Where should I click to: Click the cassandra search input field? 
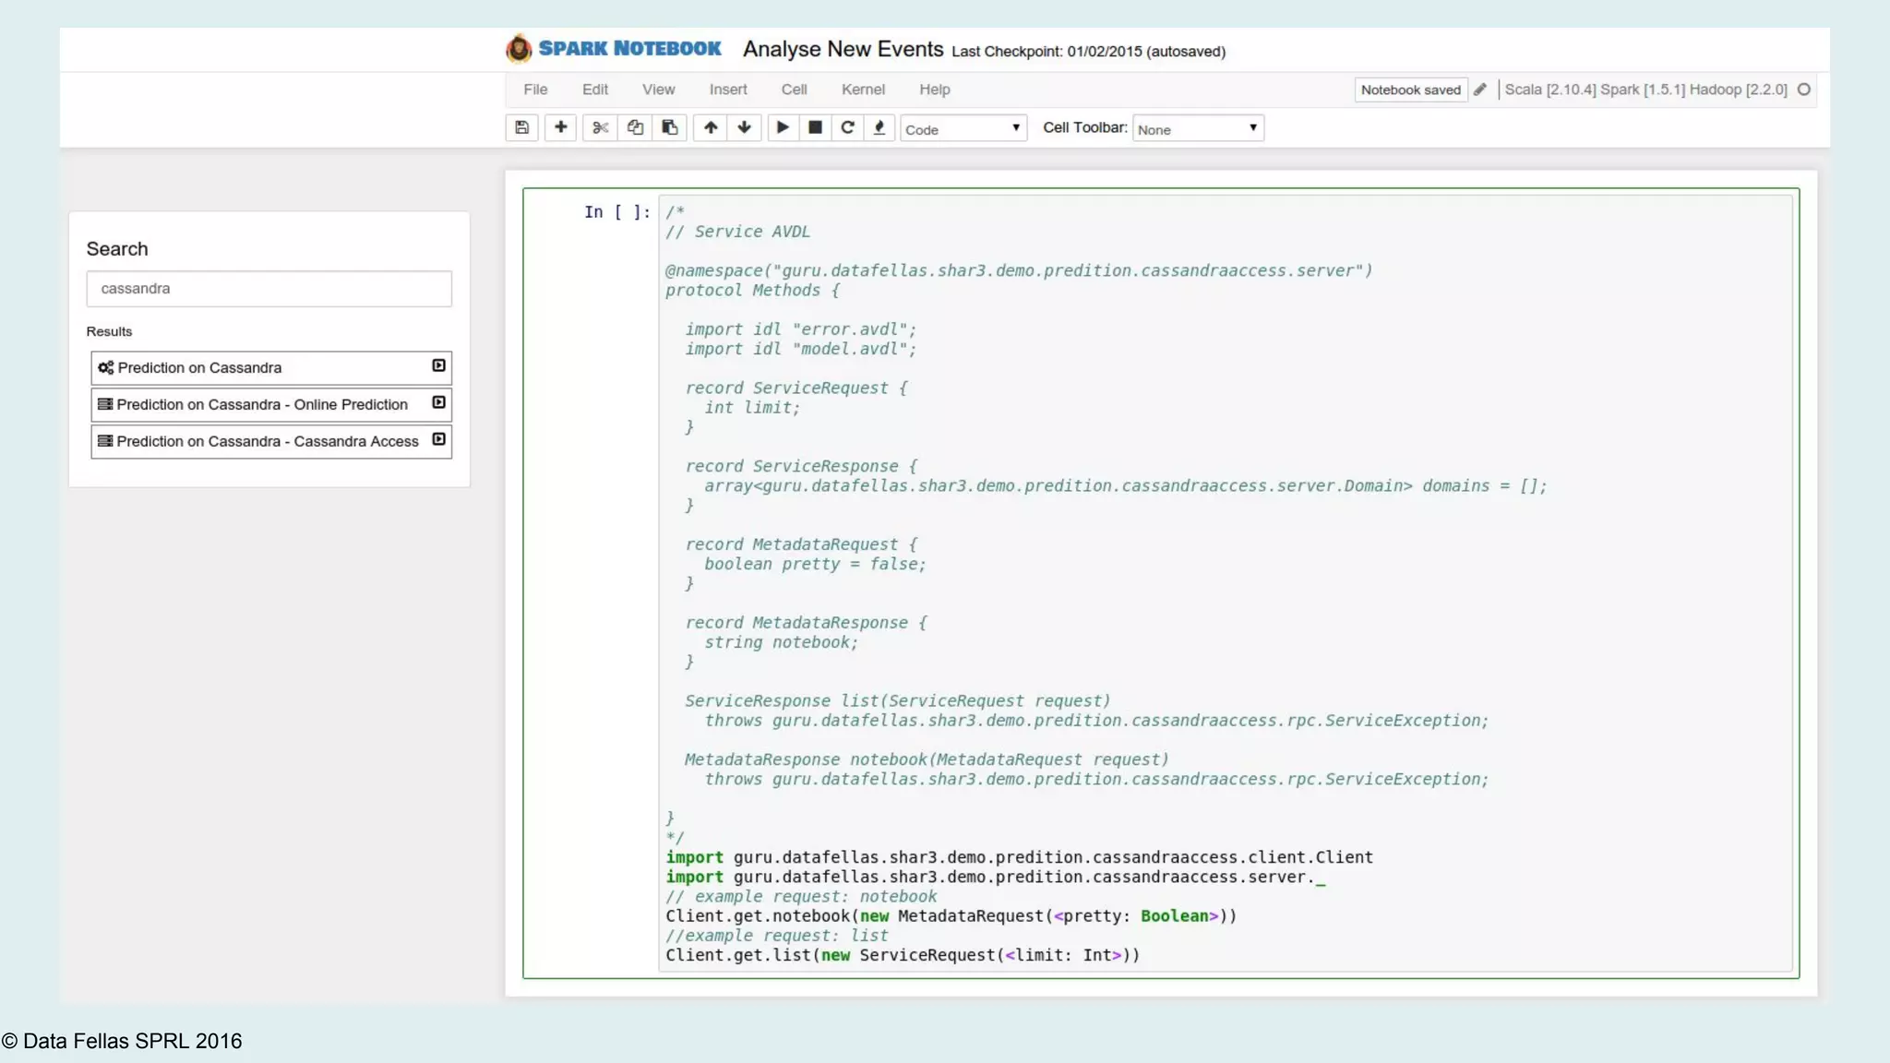tap(269, 289)
